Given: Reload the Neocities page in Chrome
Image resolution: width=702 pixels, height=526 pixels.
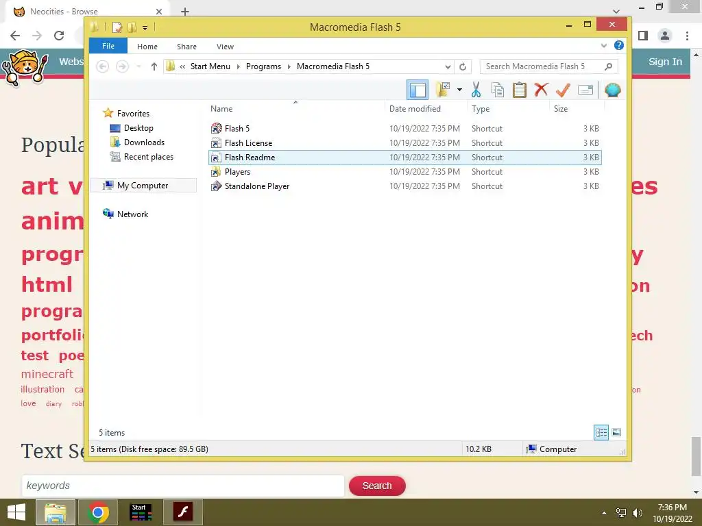Looking at the screenshot, I should point(59,36).
